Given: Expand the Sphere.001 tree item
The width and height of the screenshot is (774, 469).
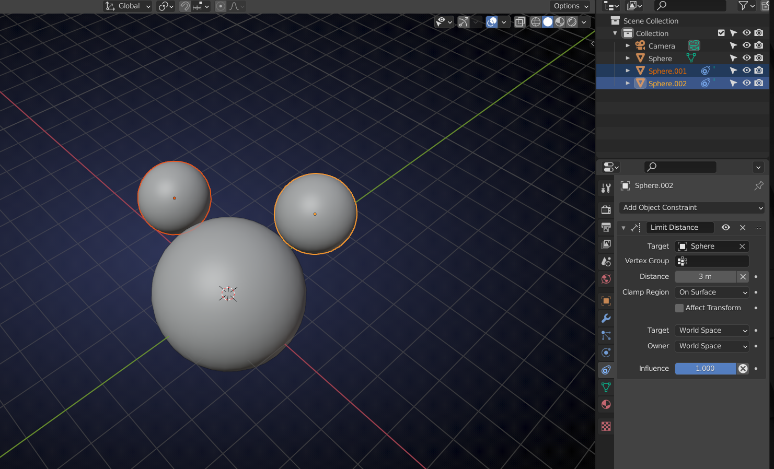Looking at the screenshot, I should pos(628,71).
